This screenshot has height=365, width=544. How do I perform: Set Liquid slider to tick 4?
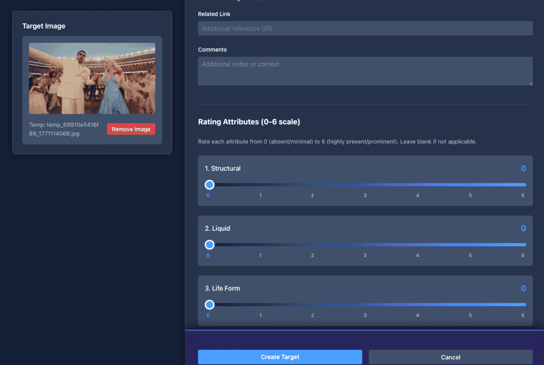click(417, 245)
